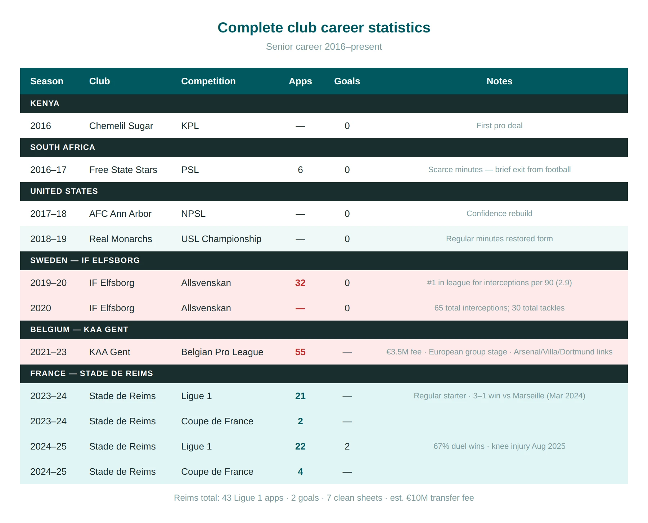Click the "KENYA" section heading
This screenshot has width=648, height=523.
pos(45,103)
